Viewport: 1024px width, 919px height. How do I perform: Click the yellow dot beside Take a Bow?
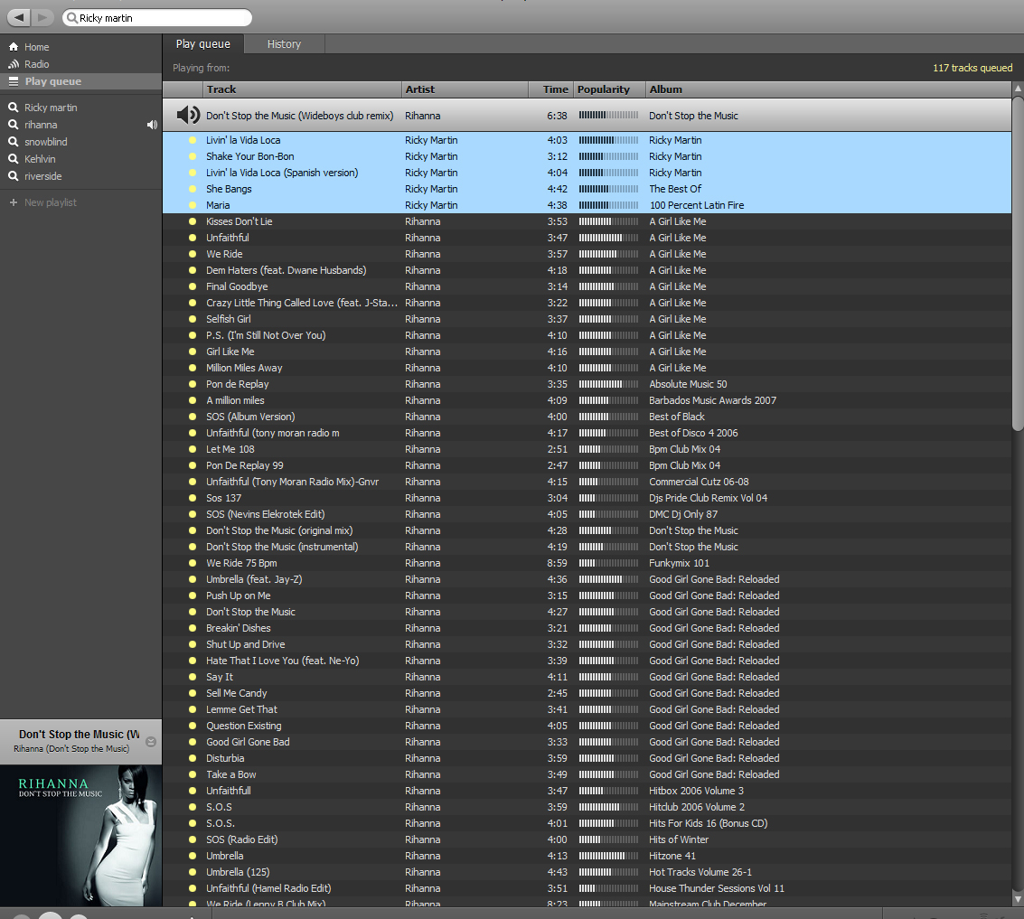[193, 774]
